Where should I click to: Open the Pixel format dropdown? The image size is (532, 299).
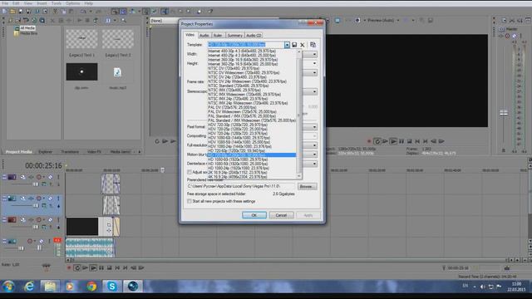[x=314, y=127]
